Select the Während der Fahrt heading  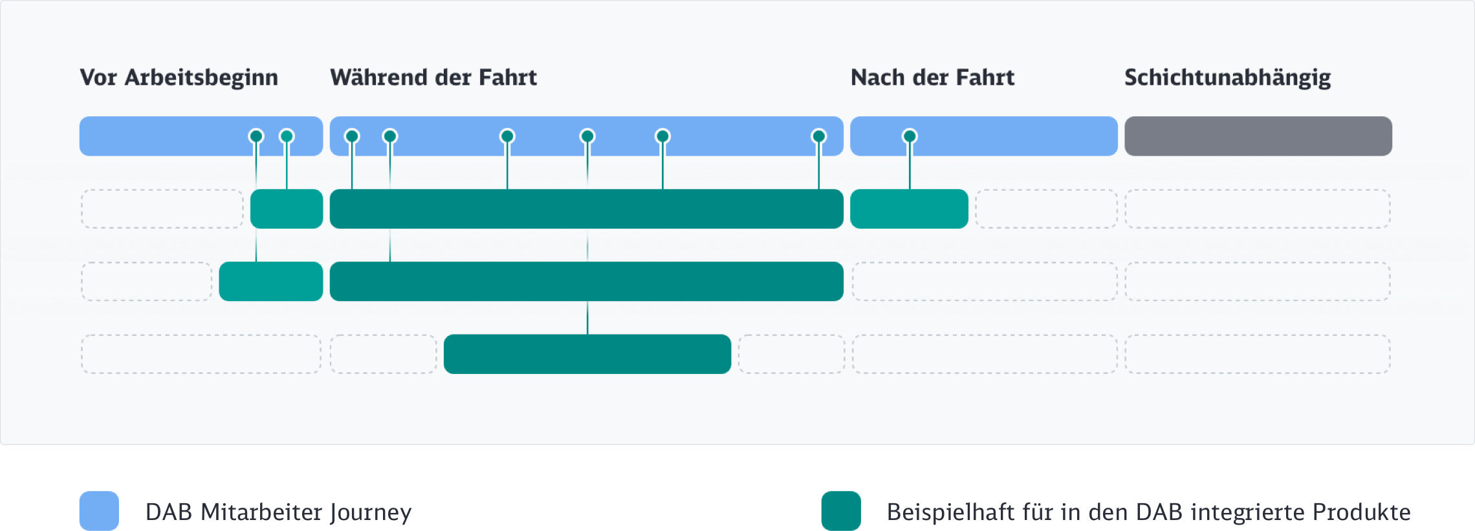[433, 78]
